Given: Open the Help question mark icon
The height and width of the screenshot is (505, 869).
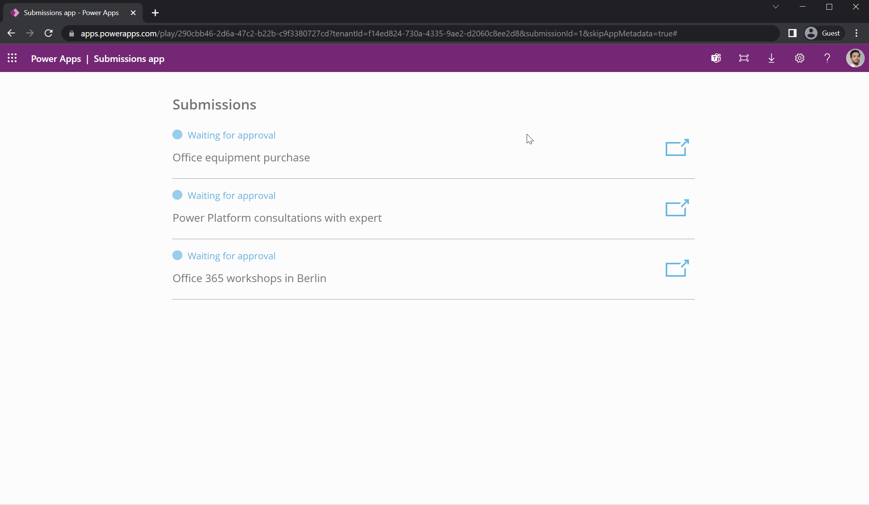Looking at the screenshot, I should pyautogui.click(x=827, y=58).
